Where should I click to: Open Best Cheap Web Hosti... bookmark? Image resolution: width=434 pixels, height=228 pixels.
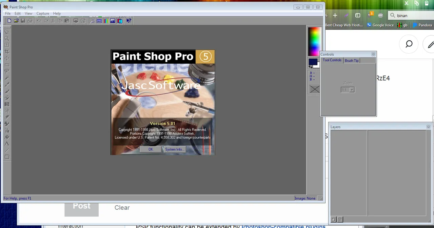click(344, 25)
